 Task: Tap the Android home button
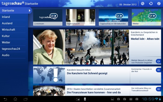(15, 99)
